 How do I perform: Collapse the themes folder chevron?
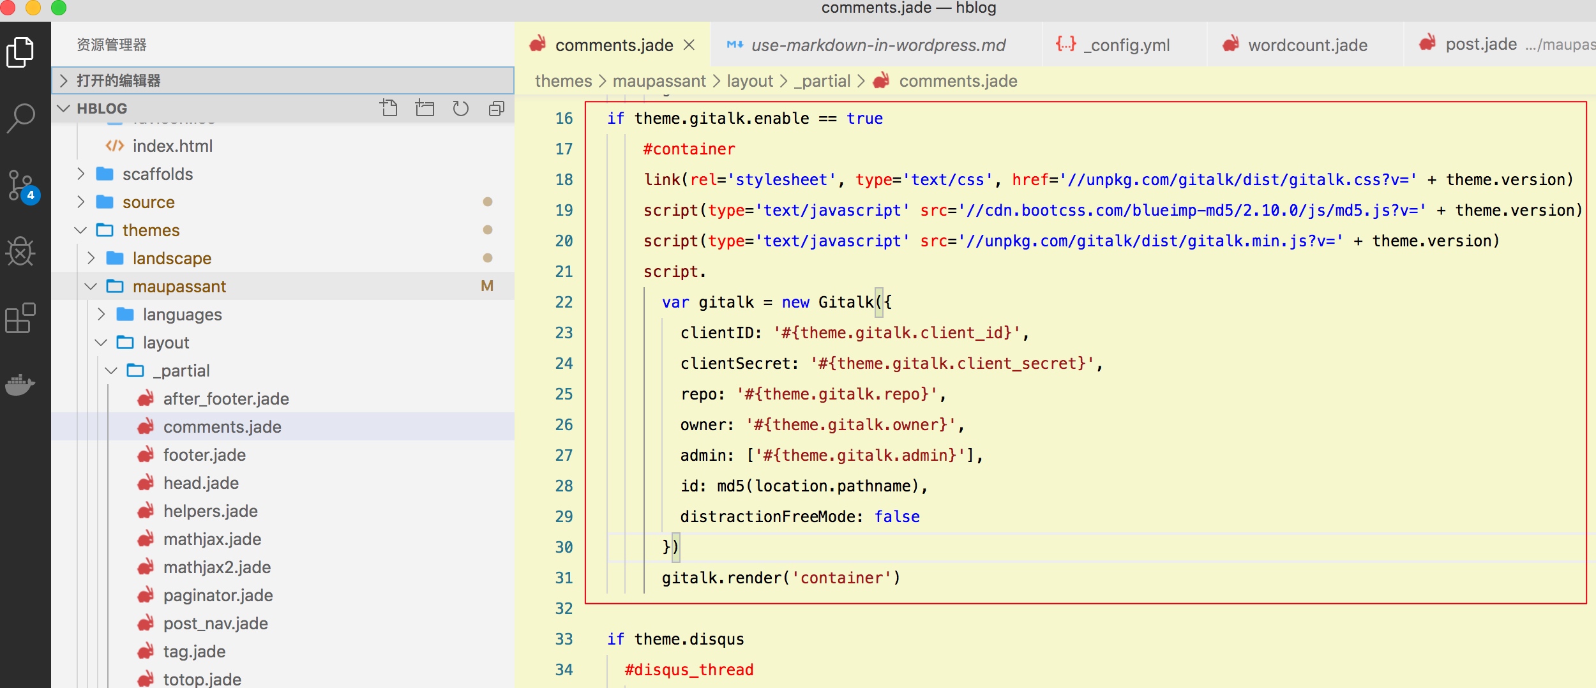[80, 230]
